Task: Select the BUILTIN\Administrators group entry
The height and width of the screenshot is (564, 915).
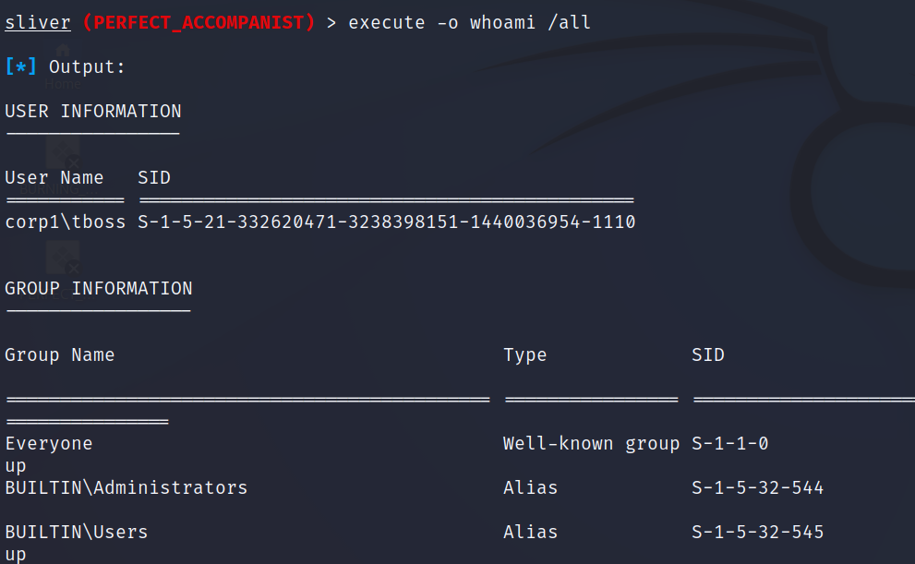Action: (126, 487)
